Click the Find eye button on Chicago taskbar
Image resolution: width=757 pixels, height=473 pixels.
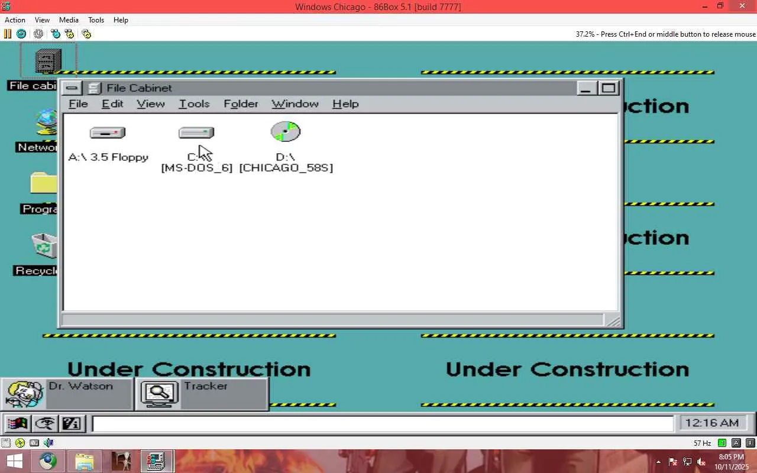[x=44, y=423]
